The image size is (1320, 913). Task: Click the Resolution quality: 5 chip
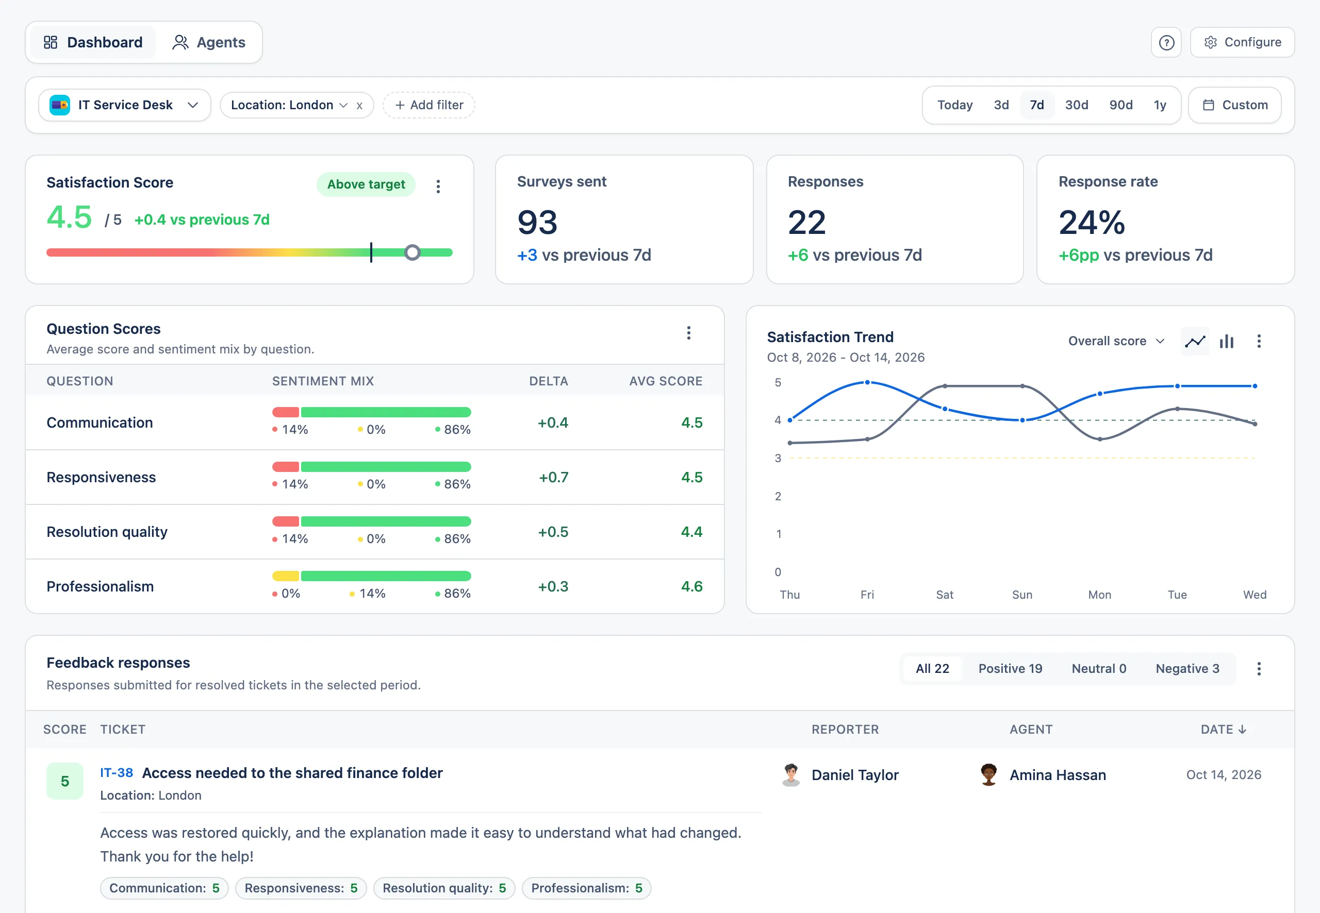(x=444, y=888)
